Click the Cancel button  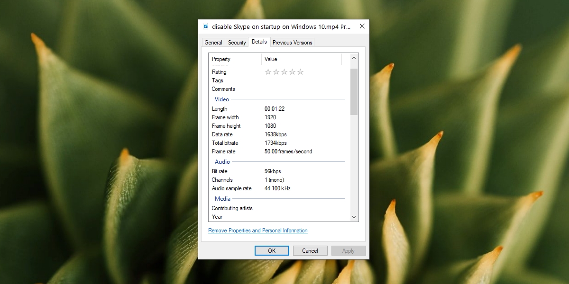(x=310, y=250)
